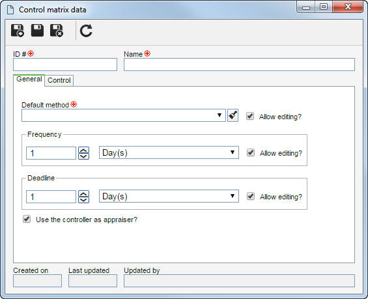Switch to the Control tab
The image size is (368, 299).
pos(59,81)
